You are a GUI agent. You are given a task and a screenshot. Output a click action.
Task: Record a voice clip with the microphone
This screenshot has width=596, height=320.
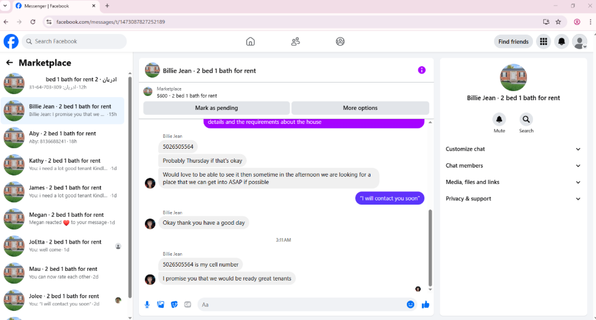(147, 304)
